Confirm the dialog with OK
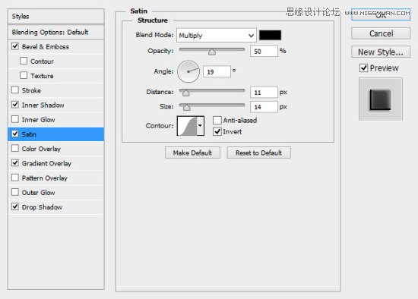Image resolution: width=418 pixels, height=299 pixels. coord(381,14)
